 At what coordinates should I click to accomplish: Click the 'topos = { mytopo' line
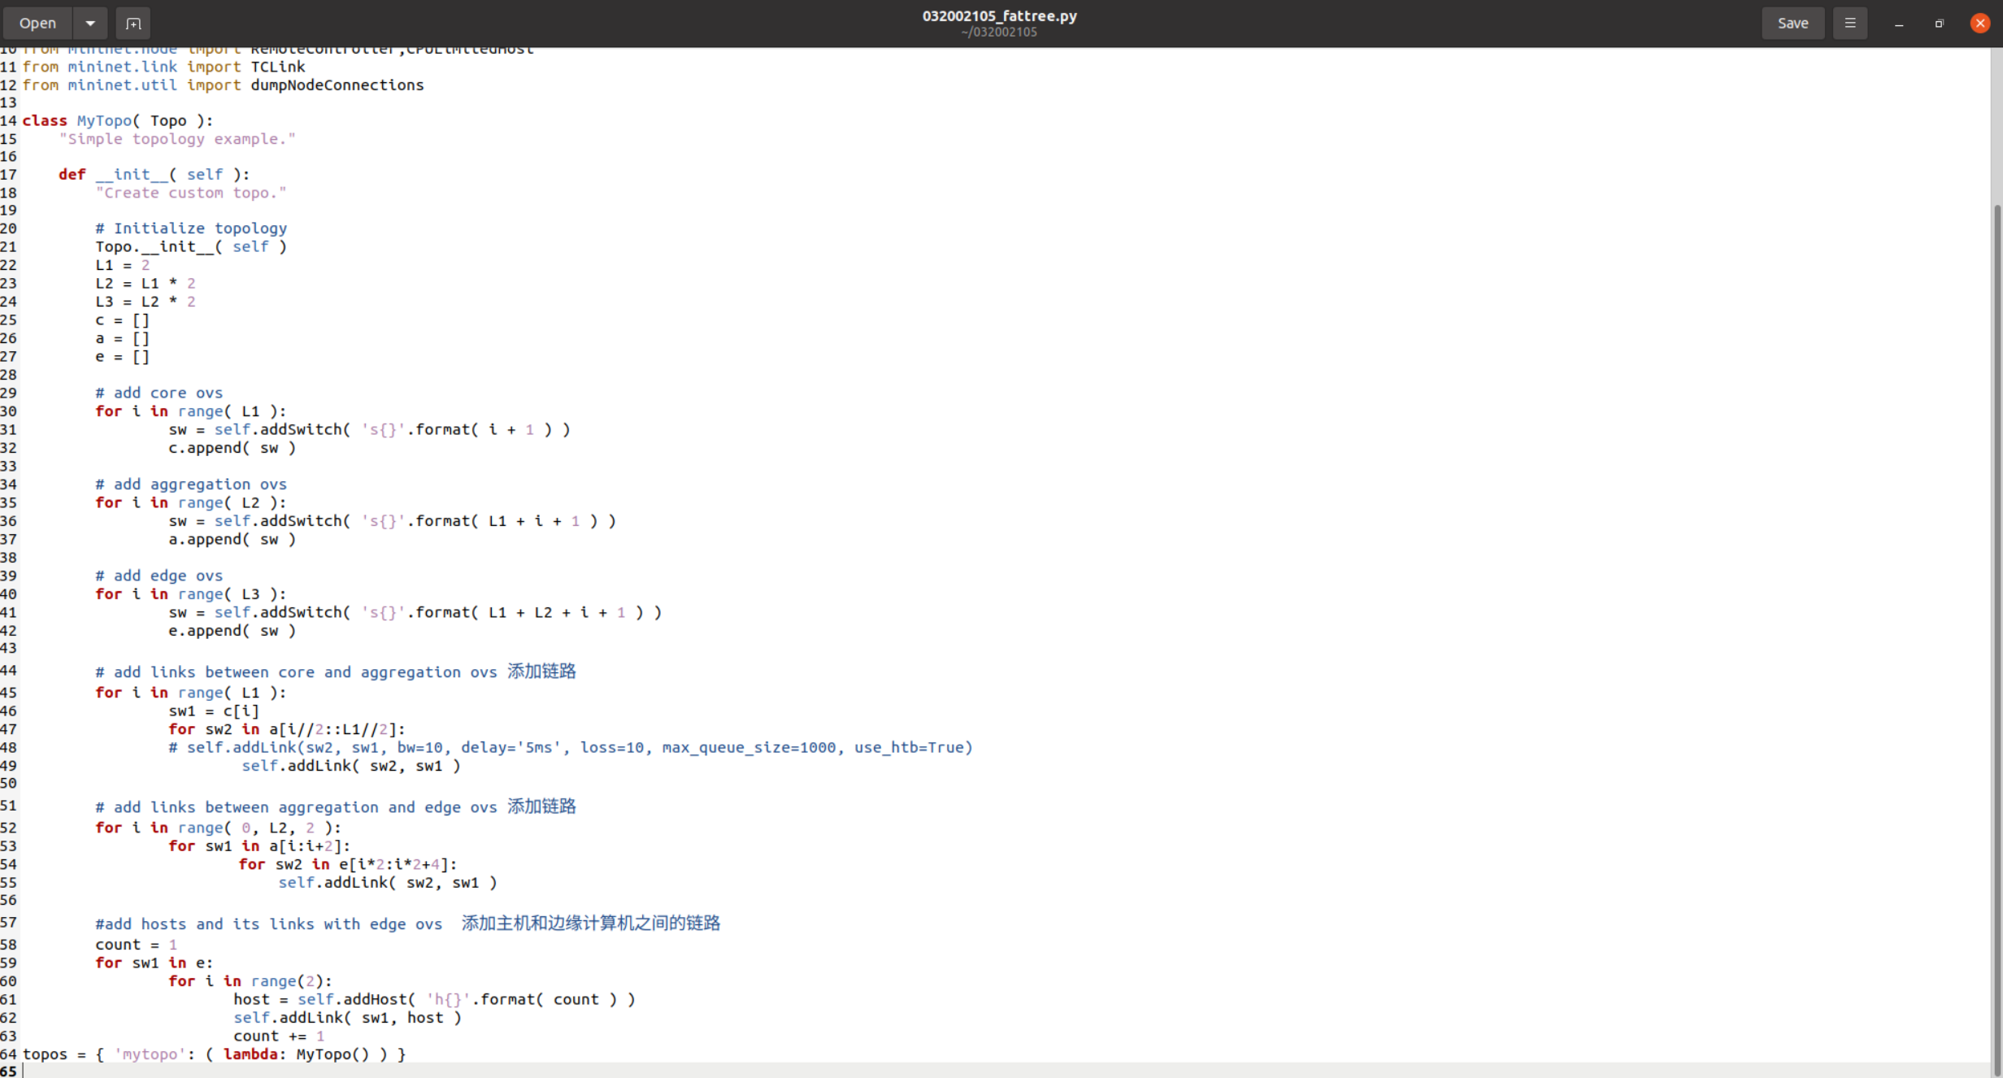point(214,1054)
